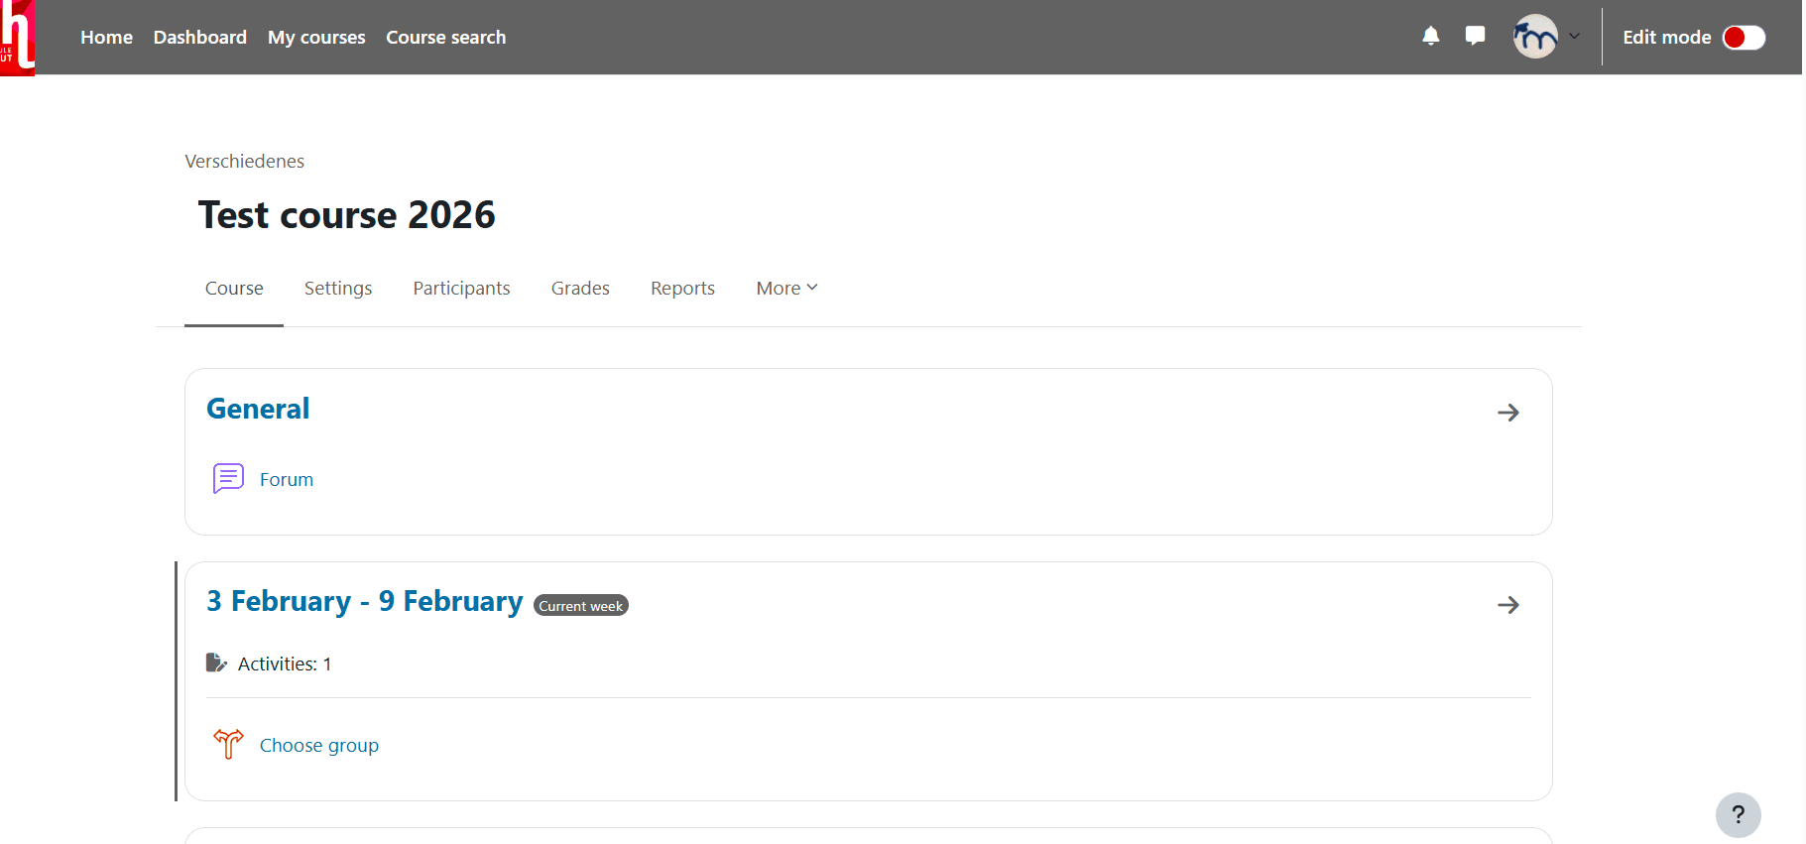Click the Forum activity icon

tap(228, 479)
